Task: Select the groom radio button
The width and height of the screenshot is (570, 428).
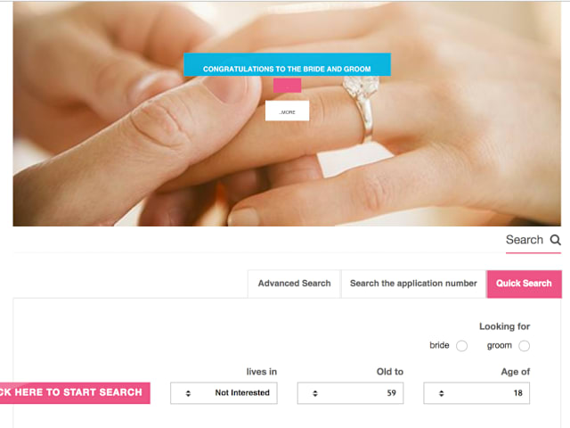Action: (x=524, y=346)
